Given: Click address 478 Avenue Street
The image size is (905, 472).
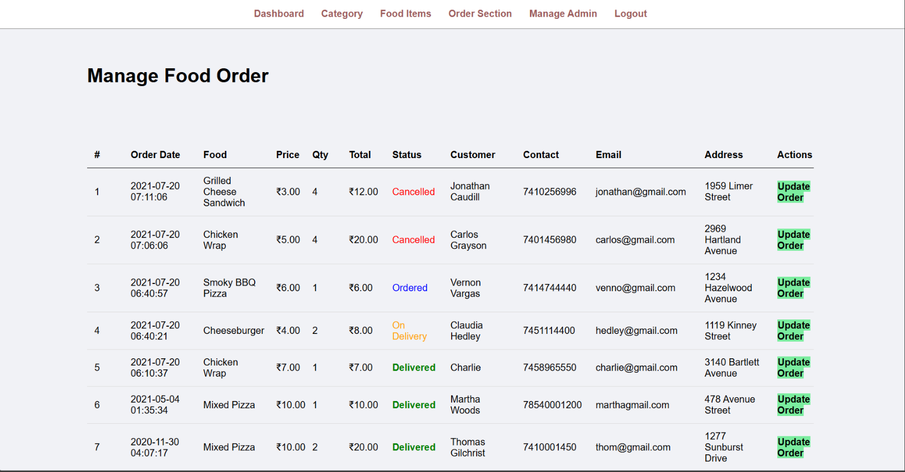Looking at the screenshot, I should pyautogui.click(x=730, y=405).
